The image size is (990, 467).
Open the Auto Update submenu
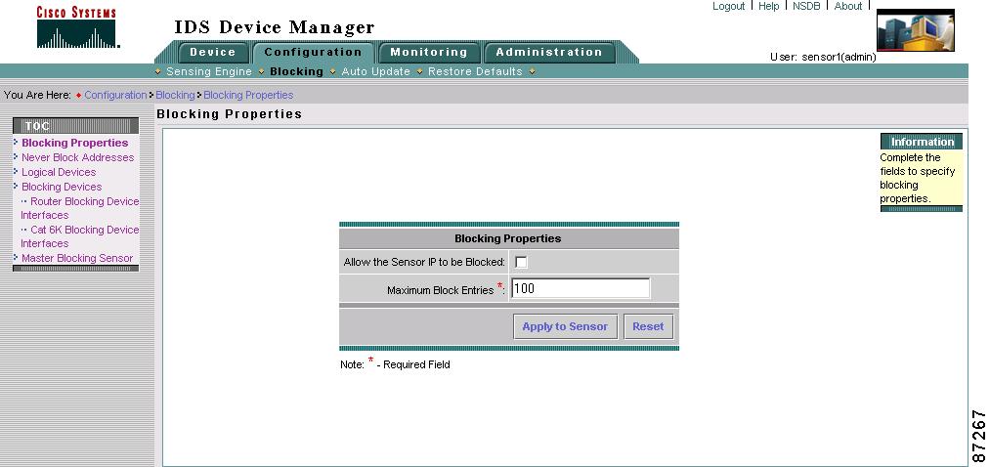pyautogui.click(x=375, y=71)
